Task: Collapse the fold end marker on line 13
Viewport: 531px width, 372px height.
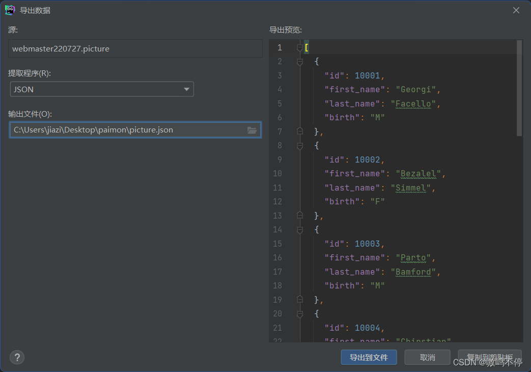Action: (x=300, y=216)
